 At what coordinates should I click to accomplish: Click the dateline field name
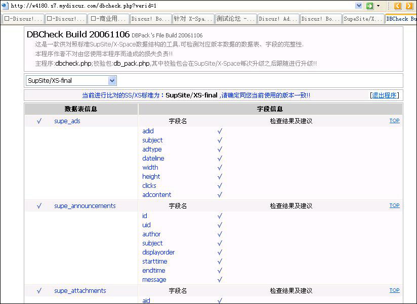[153, 159]
